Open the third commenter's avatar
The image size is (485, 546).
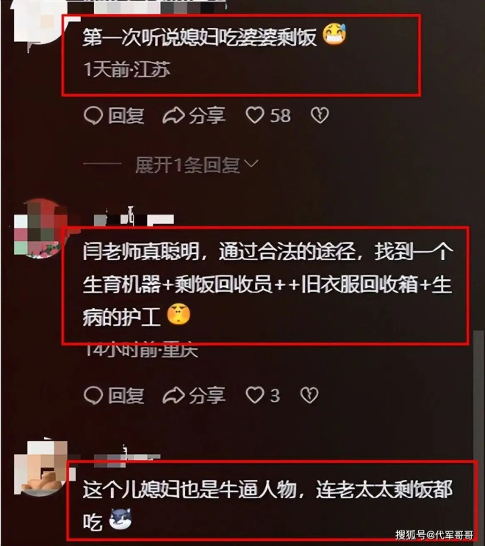41,467
